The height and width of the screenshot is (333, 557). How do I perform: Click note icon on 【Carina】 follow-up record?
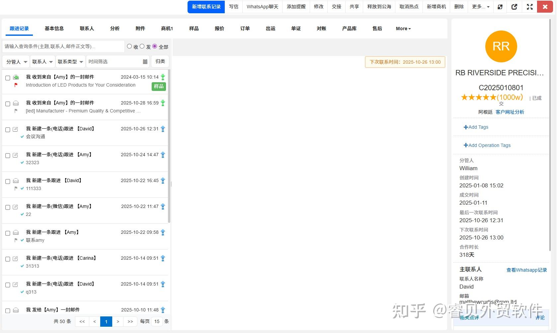[x=15, y=258]
